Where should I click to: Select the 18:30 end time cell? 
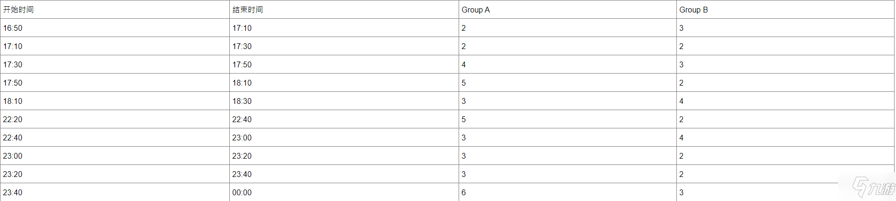344,101
